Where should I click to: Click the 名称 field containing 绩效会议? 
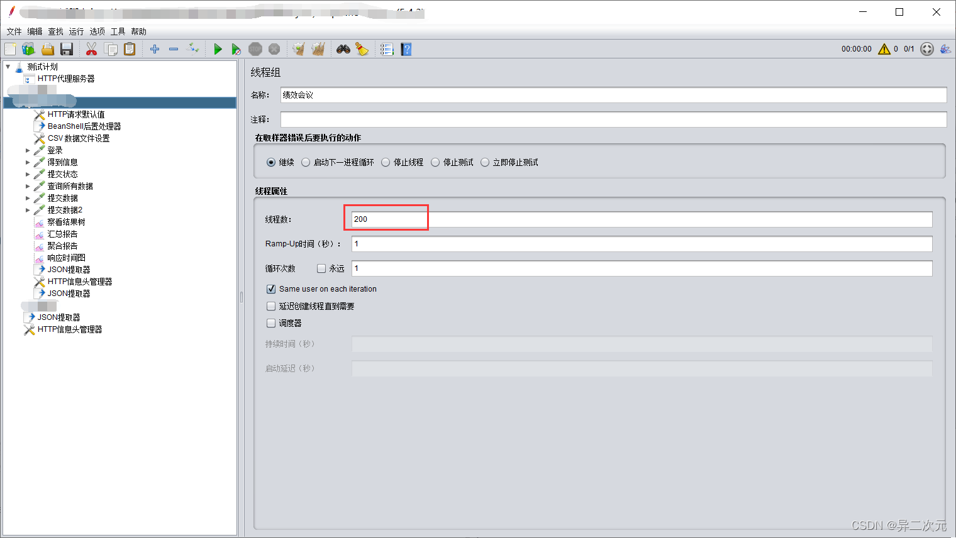click(613, 95)
